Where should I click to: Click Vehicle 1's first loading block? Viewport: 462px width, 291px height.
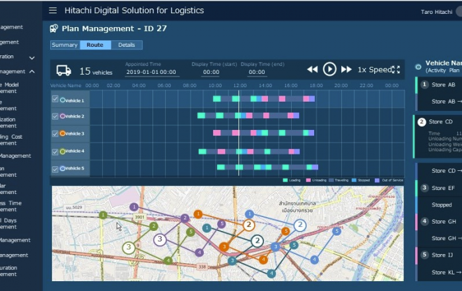217,99
